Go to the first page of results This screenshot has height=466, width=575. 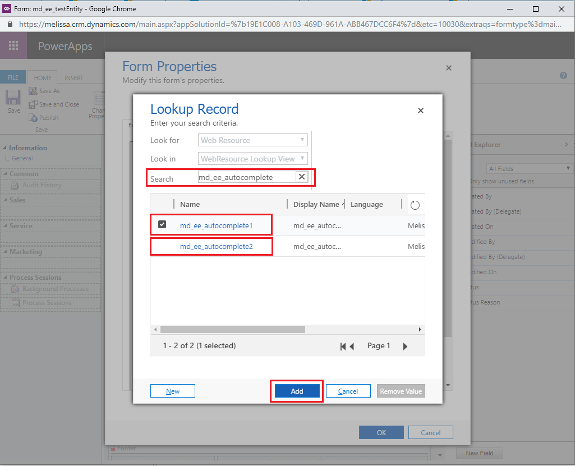343,347
